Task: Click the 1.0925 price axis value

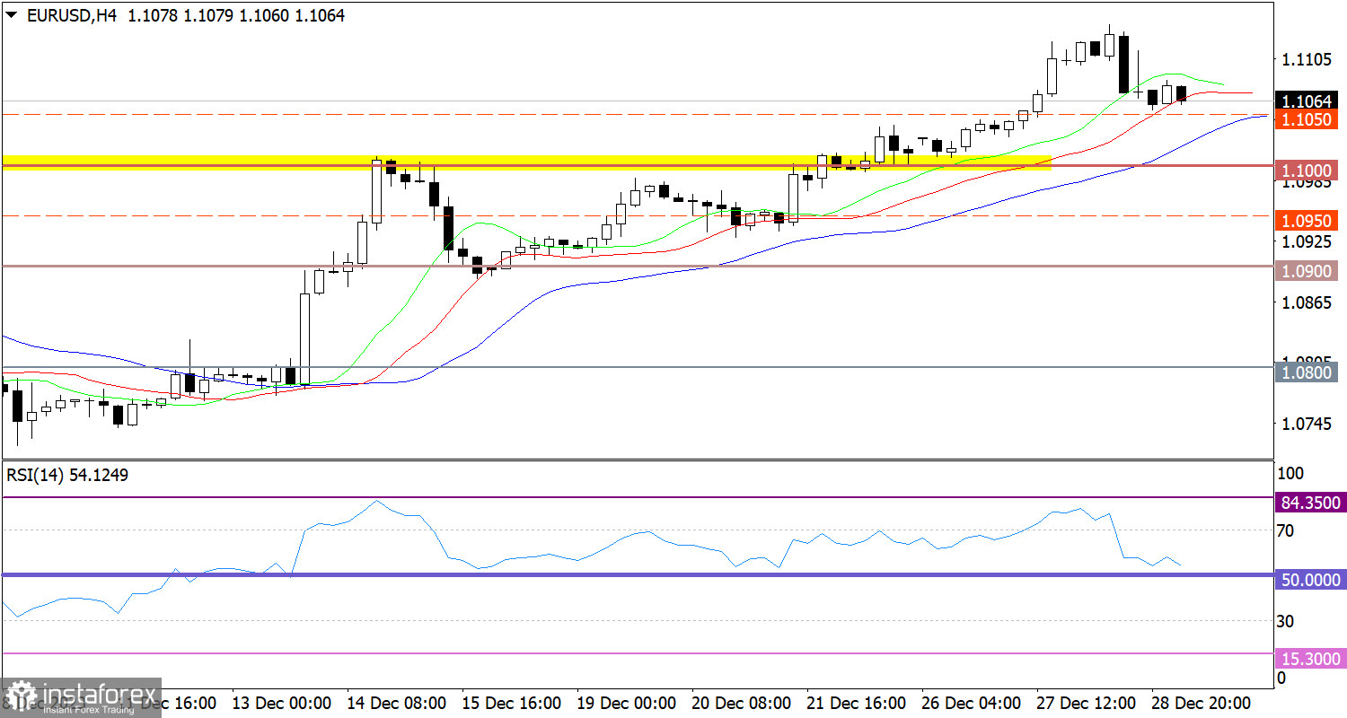Action: (x=1307, y=242)
